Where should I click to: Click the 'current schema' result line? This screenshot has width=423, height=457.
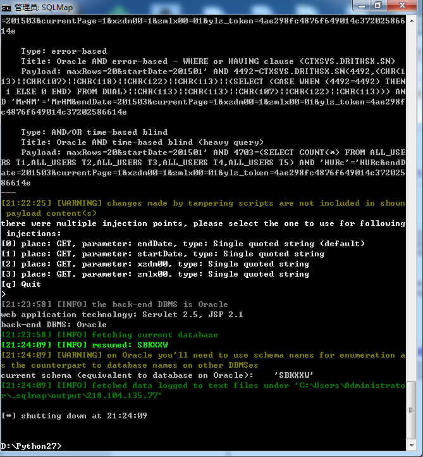tap(157, 375)
